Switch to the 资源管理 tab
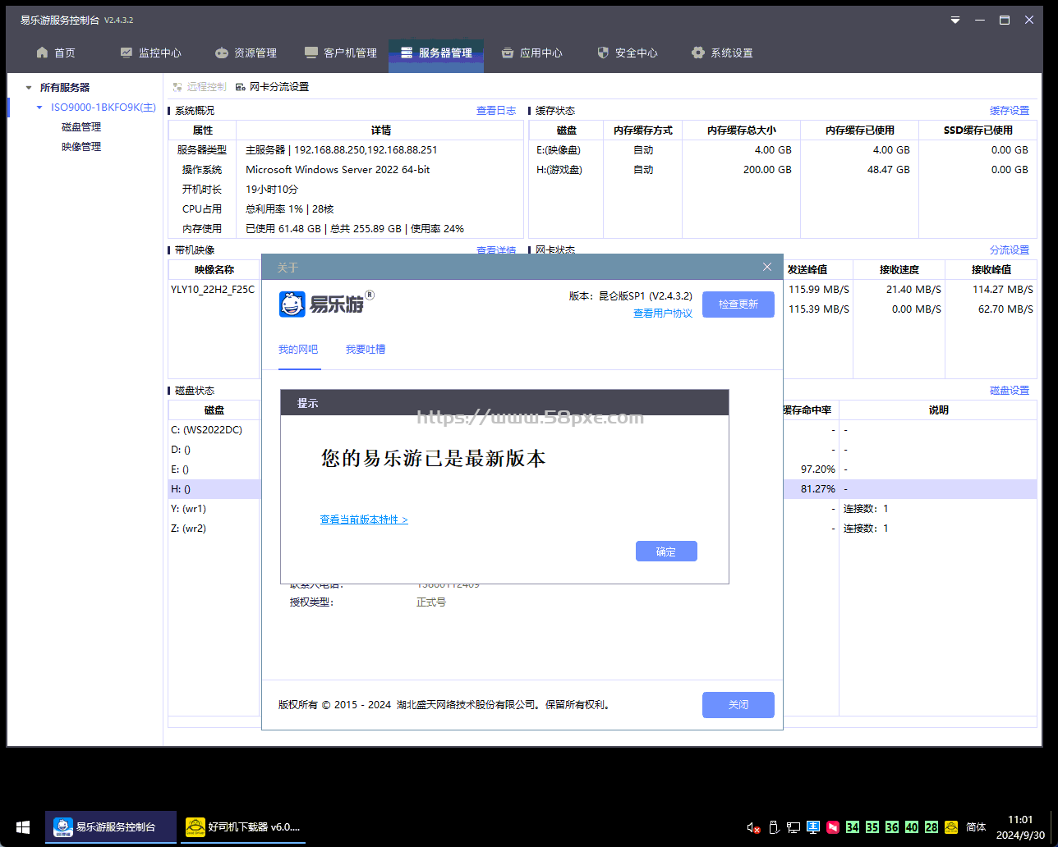 tap(246, 53)
